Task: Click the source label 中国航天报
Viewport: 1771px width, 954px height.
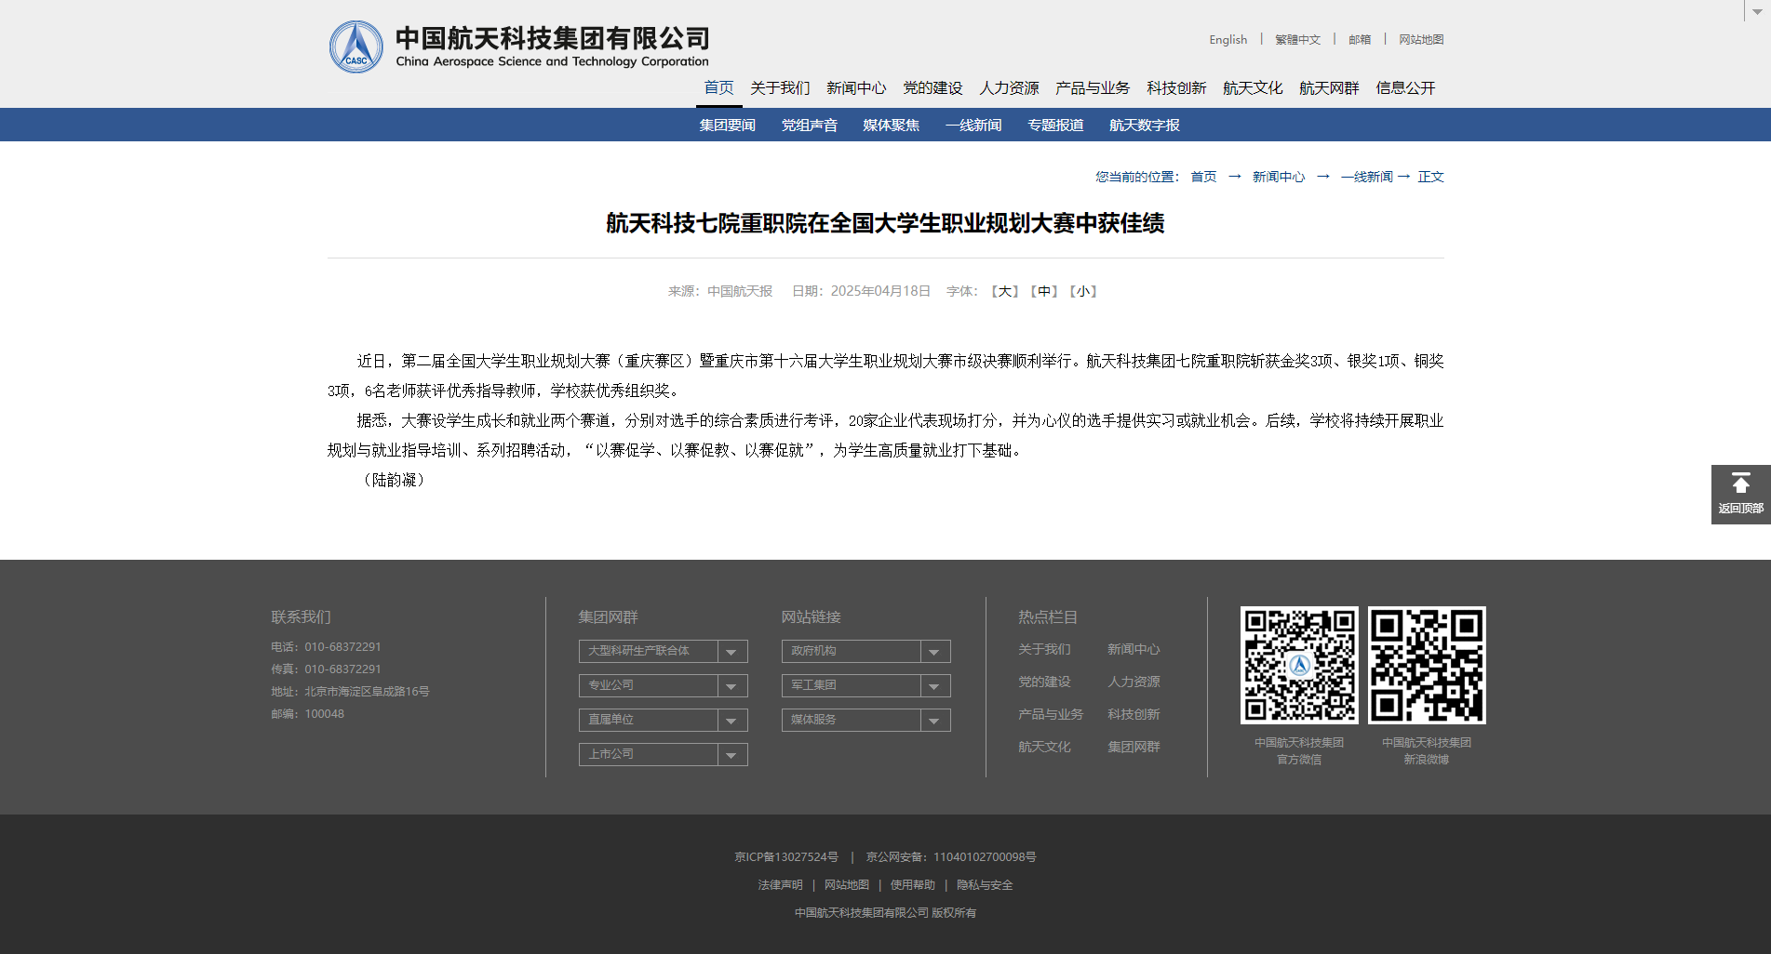Action: pyautogui.click(x=740, y=291)
